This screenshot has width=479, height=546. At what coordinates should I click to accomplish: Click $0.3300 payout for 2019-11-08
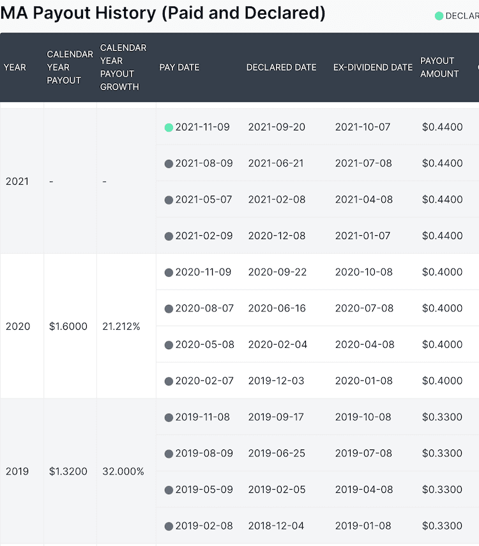[442, 417]
